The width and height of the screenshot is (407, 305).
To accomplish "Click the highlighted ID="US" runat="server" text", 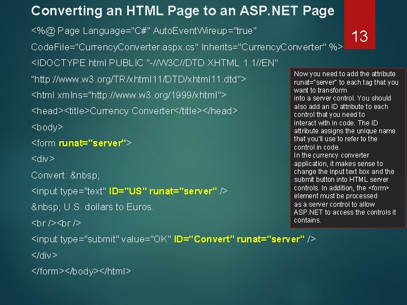I will coord(163,191).
